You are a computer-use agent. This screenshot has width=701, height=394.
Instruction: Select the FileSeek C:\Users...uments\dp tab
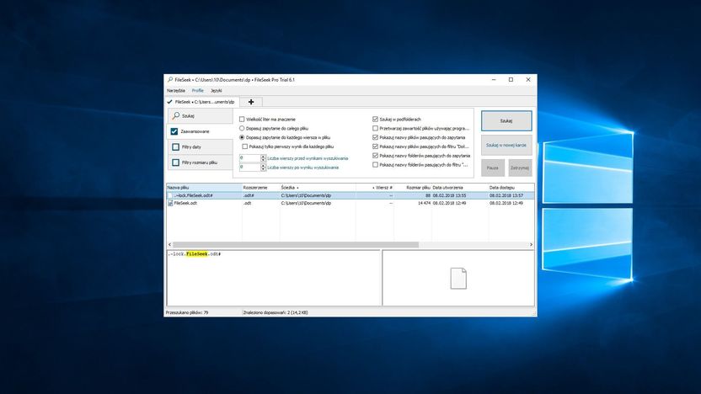click(x=201, y=102)
